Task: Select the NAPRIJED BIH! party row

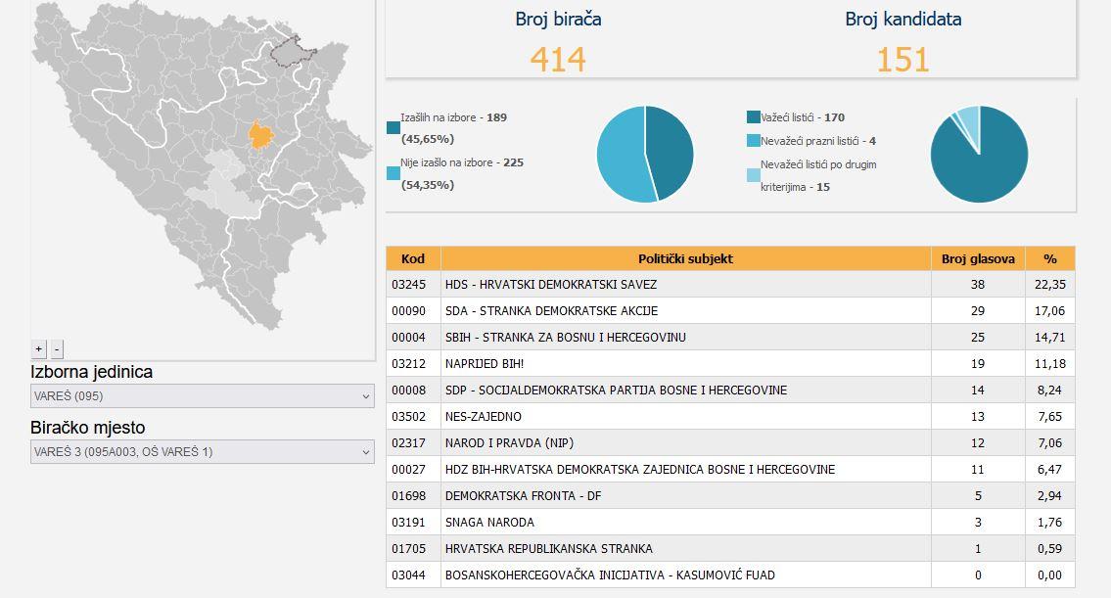Action: pyautogui.click(x=730, y=363)
